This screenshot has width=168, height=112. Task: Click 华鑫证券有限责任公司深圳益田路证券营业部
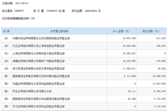pyautogui.click(x=39, y=84)
